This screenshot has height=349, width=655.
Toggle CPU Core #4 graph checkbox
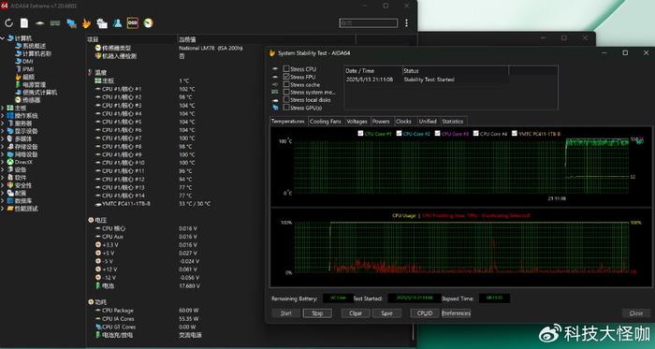click(475, 134)
